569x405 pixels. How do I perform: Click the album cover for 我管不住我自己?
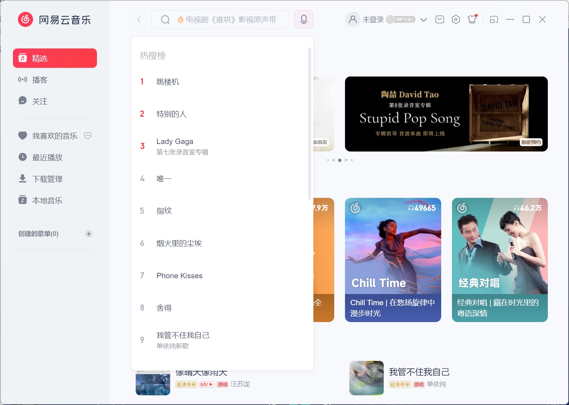click(x=367, y=378)
